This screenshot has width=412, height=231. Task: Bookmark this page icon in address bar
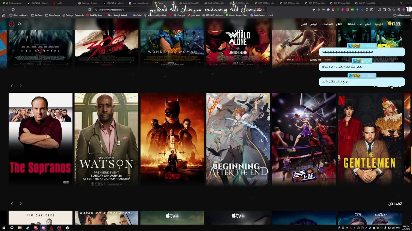click(x=89, y=10)
